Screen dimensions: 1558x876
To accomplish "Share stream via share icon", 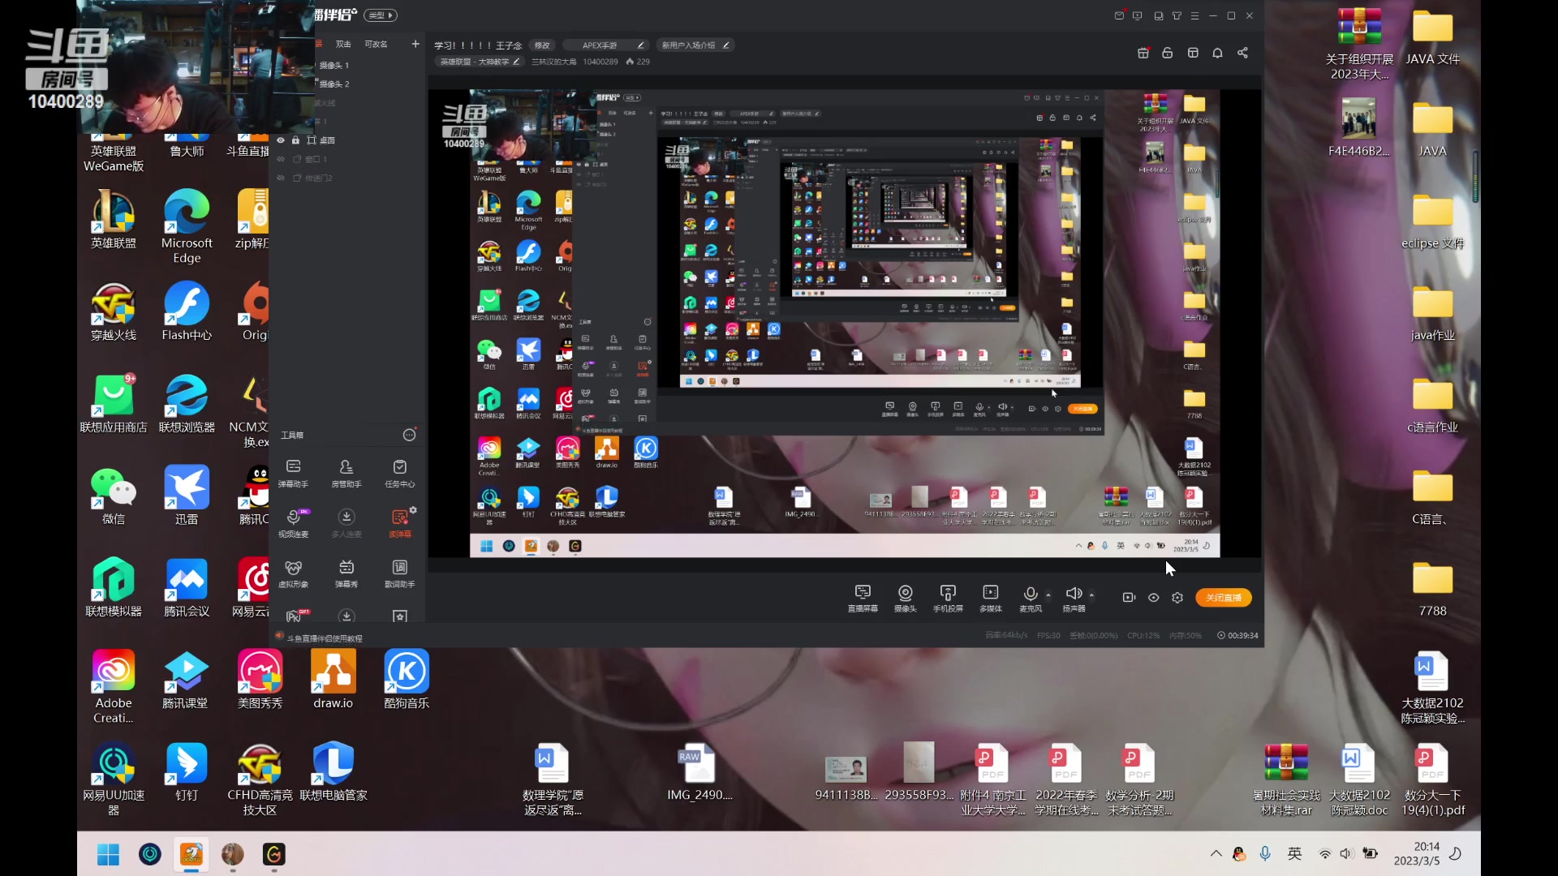I will (x=1242, y=53).
